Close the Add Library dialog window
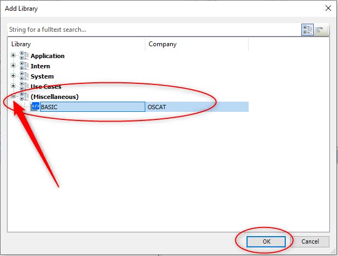 (x=328, y=8)
